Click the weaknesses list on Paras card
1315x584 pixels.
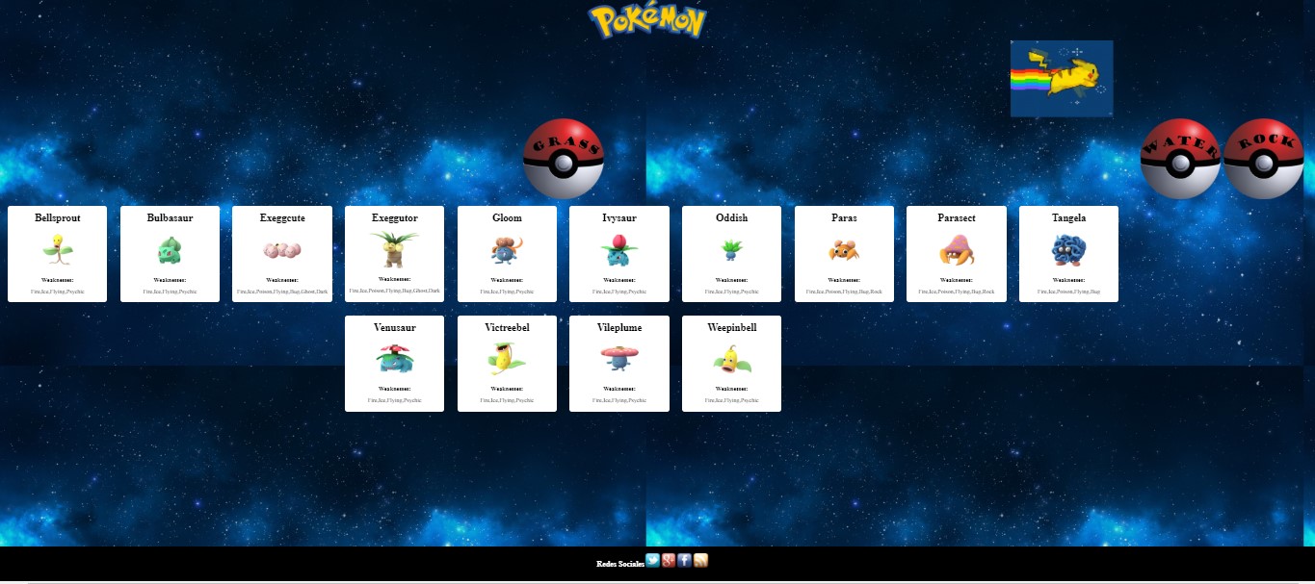[x=844, y=291]
